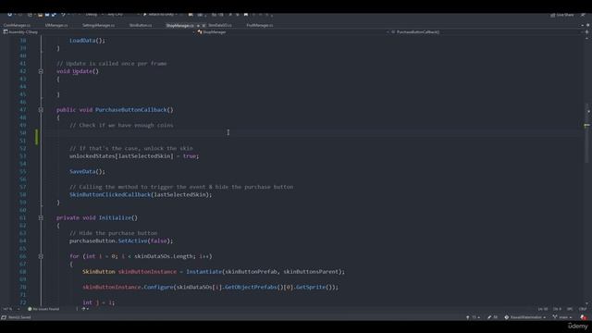Click the LoadData(); call
The height and width of the screenshot is (333, 592).
(x=87, y=41)
